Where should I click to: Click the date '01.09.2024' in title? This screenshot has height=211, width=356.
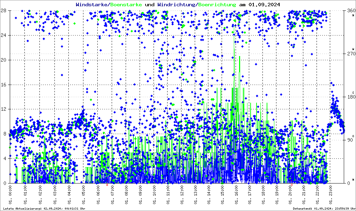[264, 5]
